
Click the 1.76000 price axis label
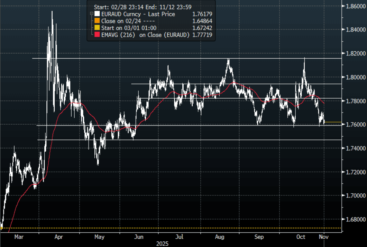(355, 125)
